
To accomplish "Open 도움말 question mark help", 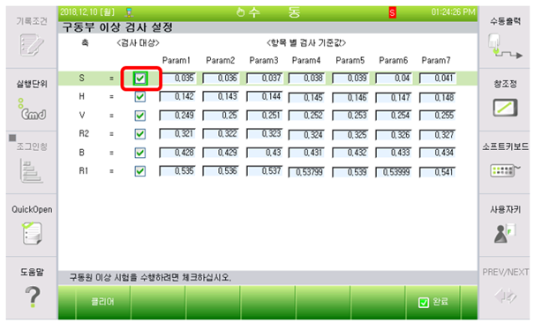I will click(33, 297).
